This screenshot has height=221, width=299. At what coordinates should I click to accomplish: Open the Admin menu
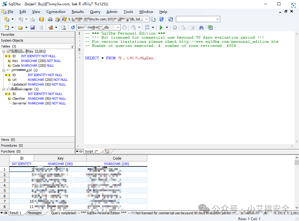pyautogui.click(x=112, y=12)
